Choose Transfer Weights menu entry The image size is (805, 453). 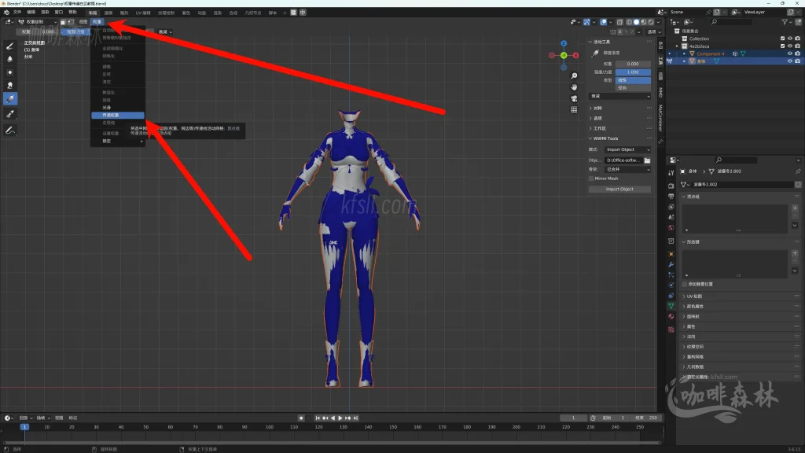tap(118, 116)
